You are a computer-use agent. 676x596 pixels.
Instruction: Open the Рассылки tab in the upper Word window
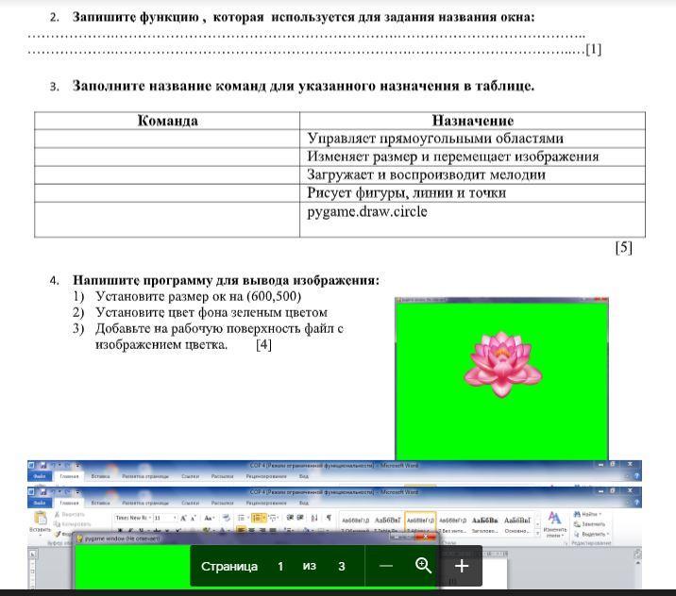coord(222,476)
